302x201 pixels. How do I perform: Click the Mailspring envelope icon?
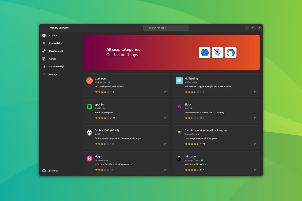[179, 81]
